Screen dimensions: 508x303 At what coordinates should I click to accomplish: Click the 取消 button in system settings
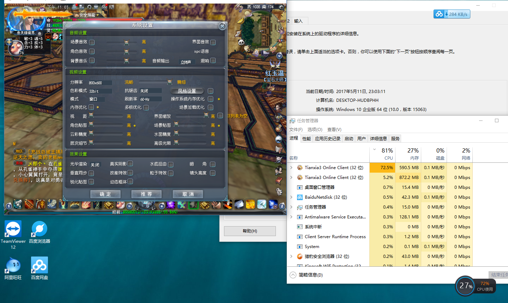(188, 194)
